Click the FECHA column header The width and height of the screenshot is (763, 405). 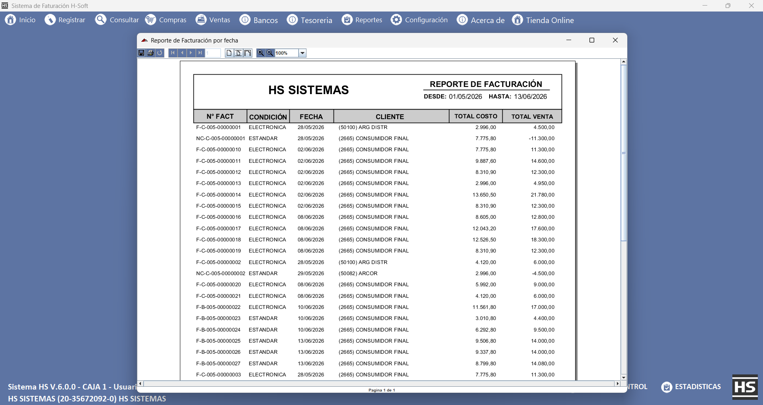311,117
